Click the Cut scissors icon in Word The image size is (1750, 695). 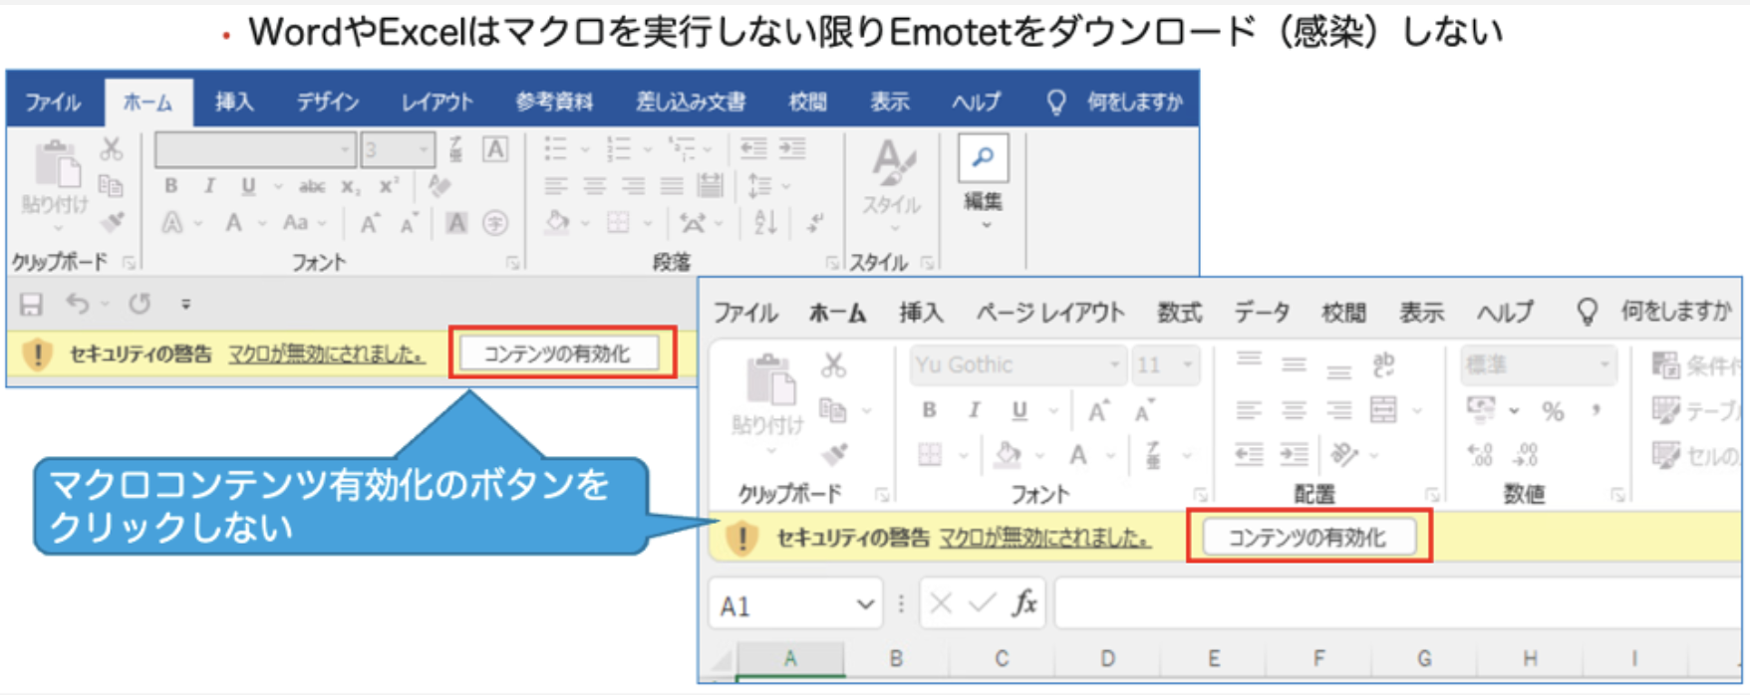pyautogui.click(x=111, y=149)
